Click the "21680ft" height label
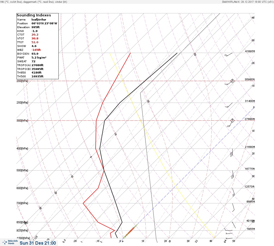The width and height of the screenshot is (274, 246). [250, 147]
